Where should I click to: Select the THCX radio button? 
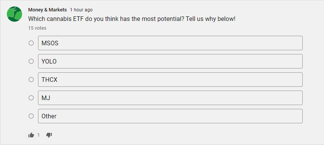tap(31, 80)
